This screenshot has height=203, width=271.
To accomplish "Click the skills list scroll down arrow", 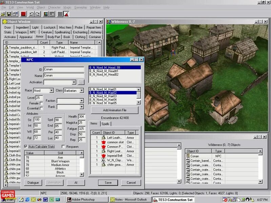I will pos(82,175).
